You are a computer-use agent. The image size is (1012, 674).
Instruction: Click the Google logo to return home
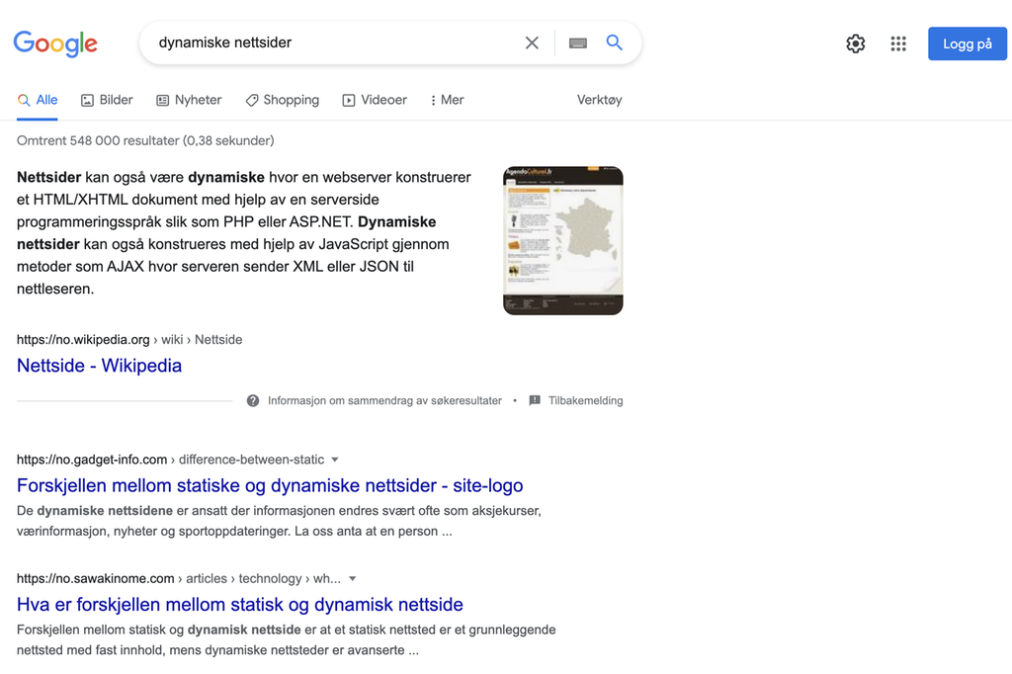[54, 43]
